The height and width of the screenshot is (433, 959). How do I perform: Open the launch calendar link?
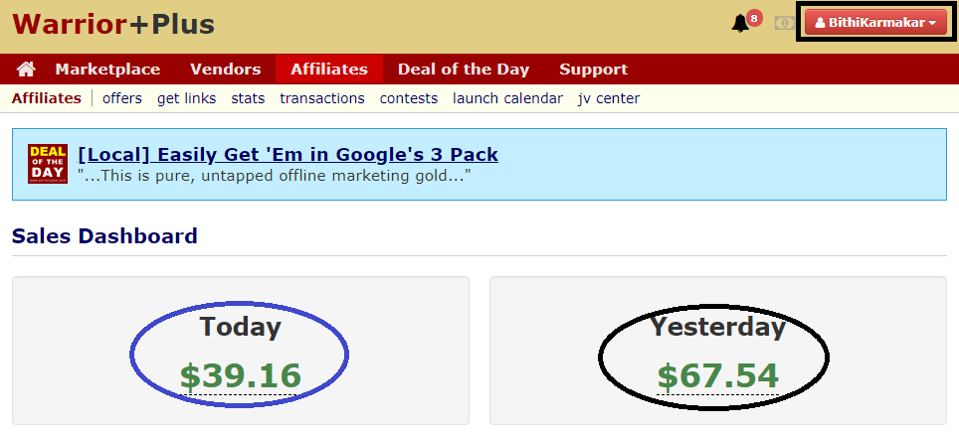(507, 98)
